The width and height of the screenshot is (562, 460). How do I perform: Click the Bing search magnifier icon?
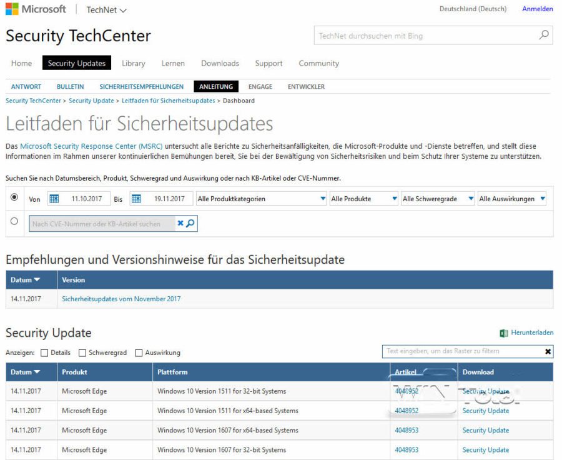point(543,36)
